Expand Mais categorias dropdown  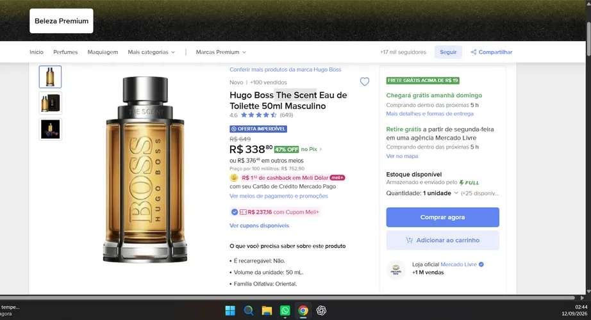(151, 52)
